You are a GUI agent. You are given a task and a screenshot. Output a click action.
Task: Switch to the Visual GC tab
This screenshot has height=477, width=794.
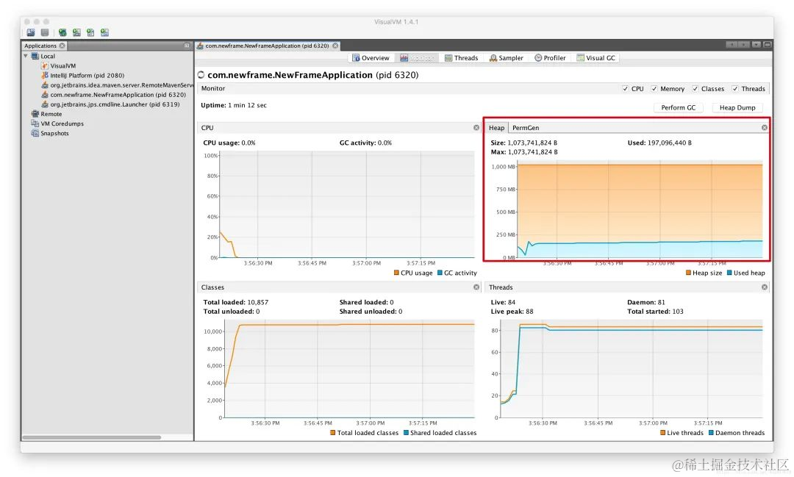596,58
